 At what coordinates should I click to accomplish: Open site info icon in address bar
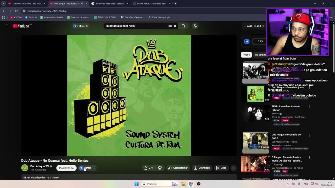(x=24, y=11)
